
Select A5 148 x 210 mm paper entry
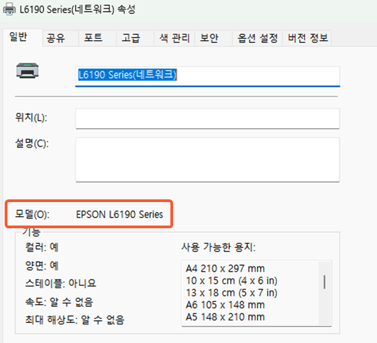[225, 317]
